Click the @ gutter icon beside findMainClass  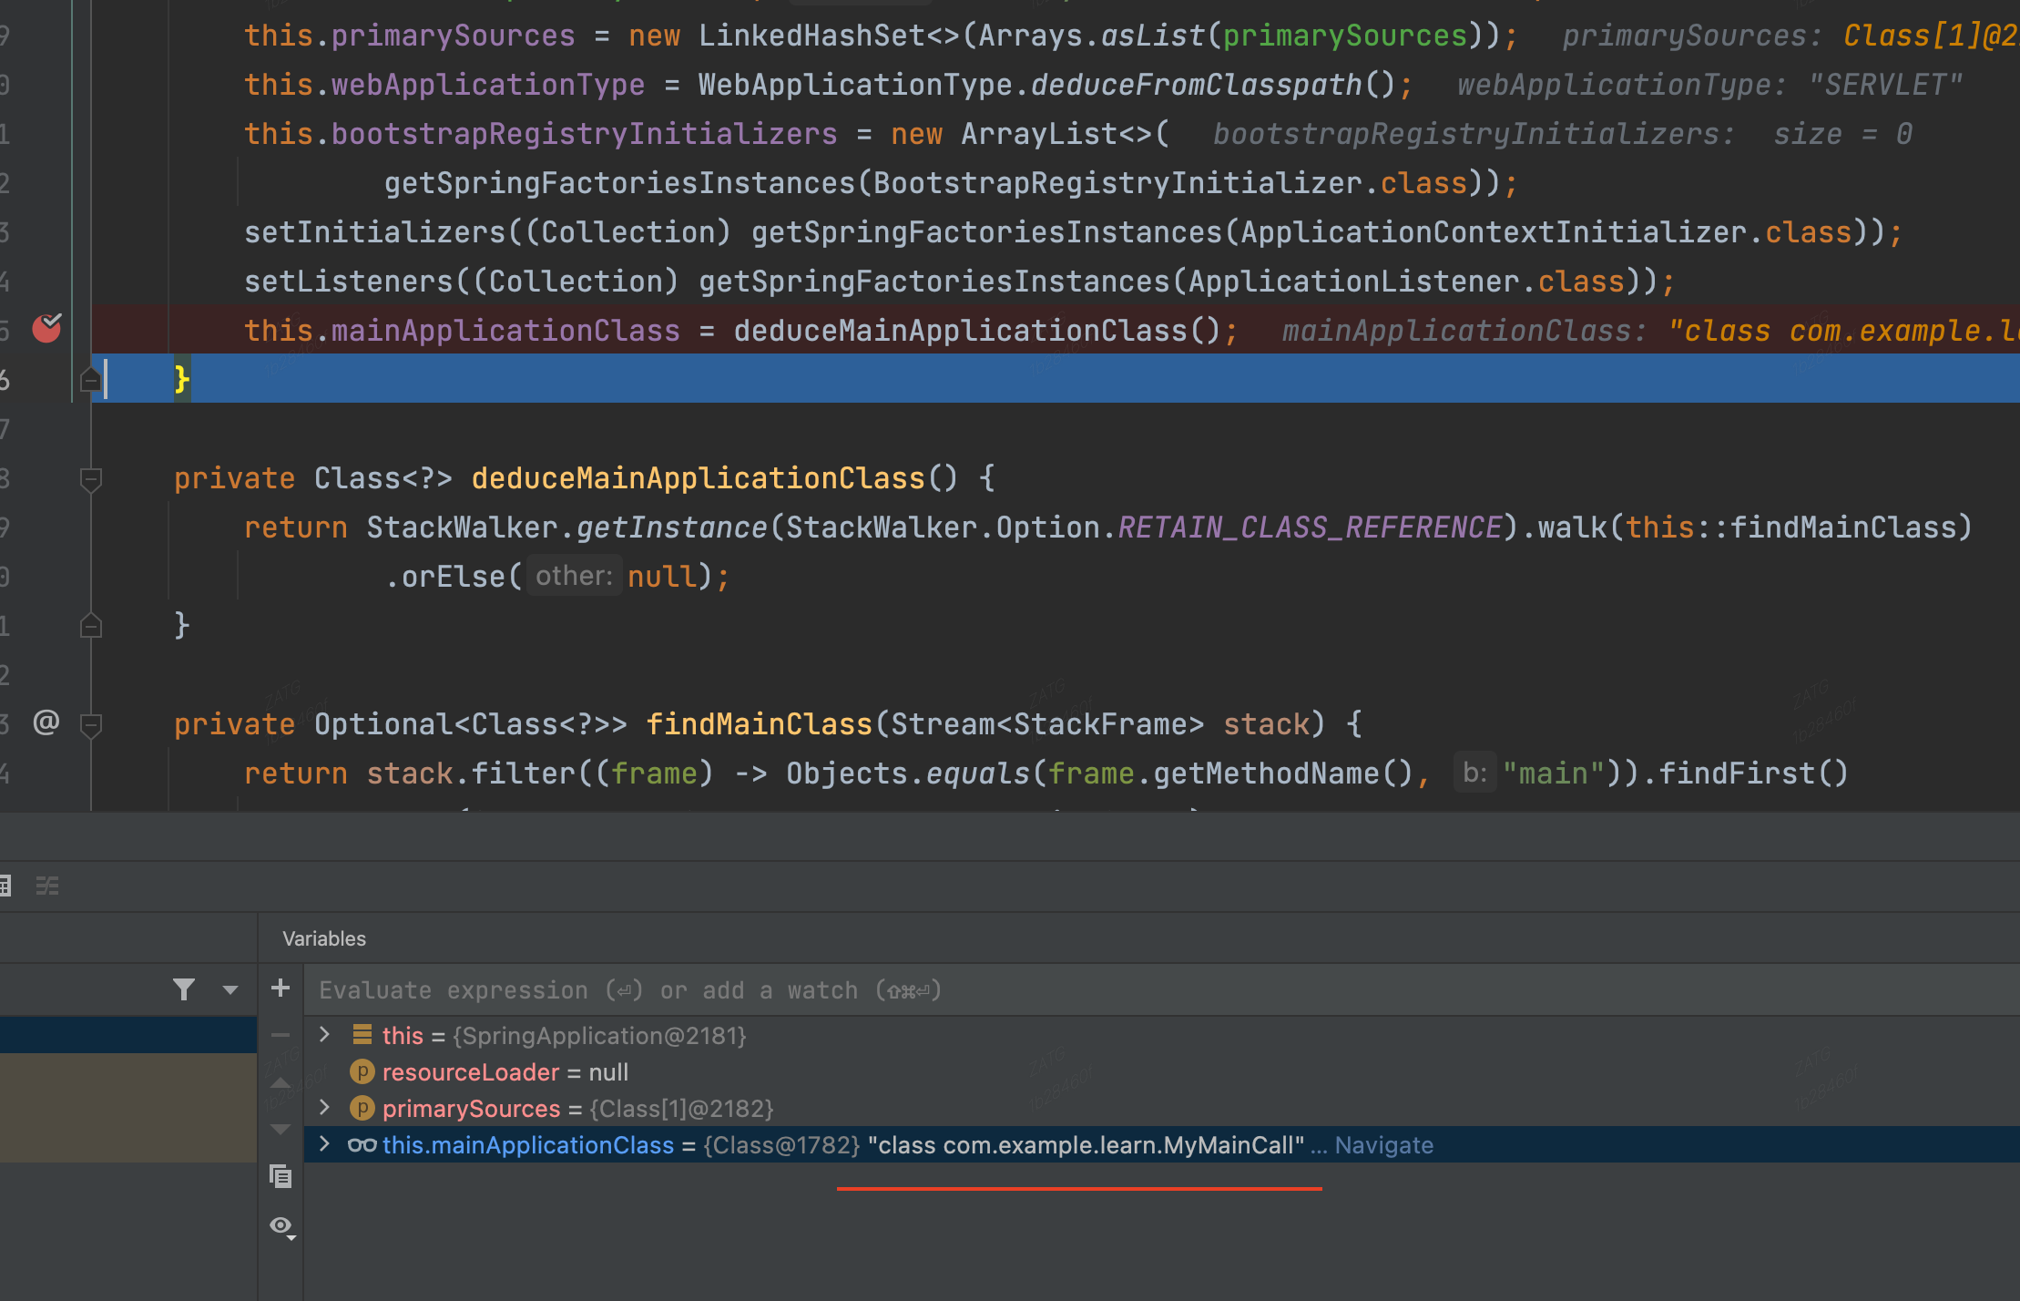point(46,722)
